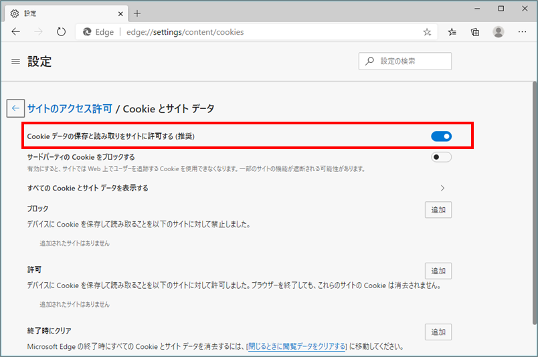Image resolution: width=538 pixels, height=357 pixels.
Task: Click the back arrow beside サイトのアクセス許可
Action: tap(15, 108)
